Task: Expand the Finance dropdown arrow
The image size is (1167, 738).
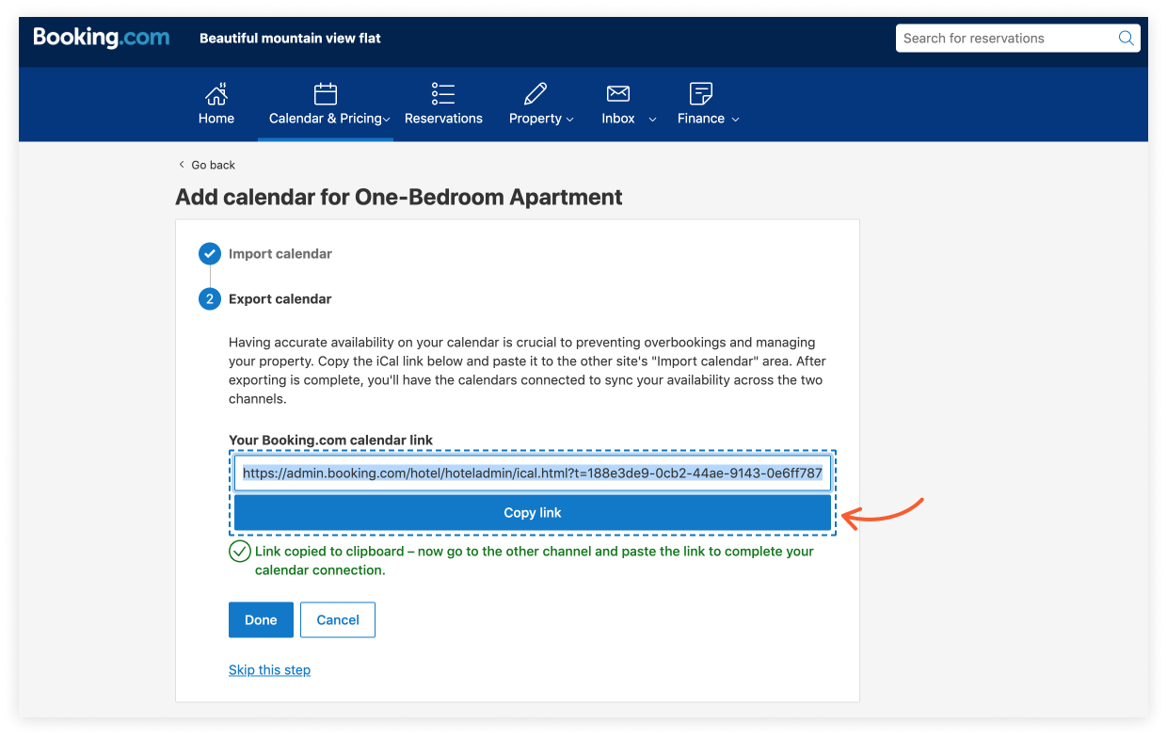Action: click(735, 120)
